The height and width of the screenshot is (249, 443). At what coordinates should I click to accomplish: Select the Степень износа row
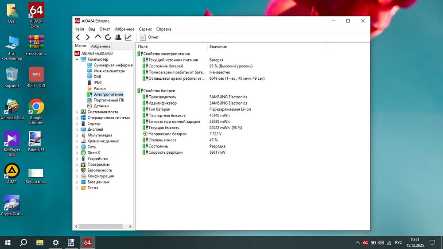[x=159, y=140]
